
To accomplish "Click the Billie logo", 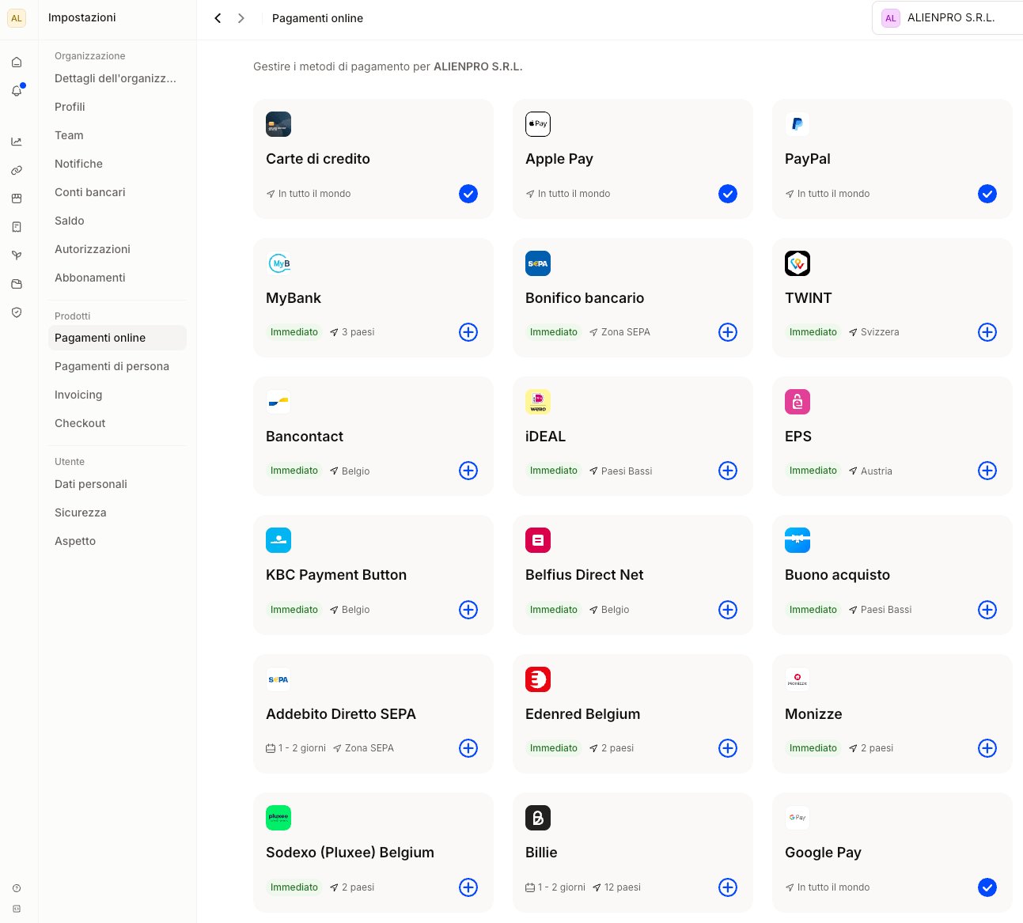I will (538, 818).
